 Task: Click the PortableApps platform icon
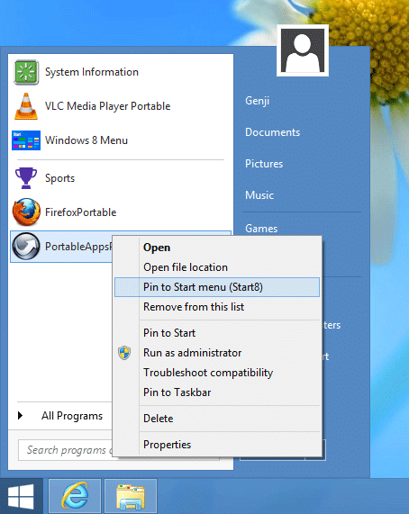26,246
